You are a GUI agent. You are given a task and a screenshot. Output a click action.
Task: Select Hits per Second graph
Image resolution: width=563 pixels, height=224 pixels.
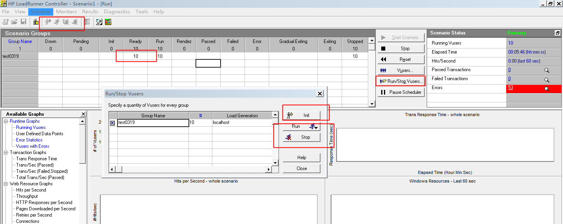pyautogui.click(x=31, y=190)
